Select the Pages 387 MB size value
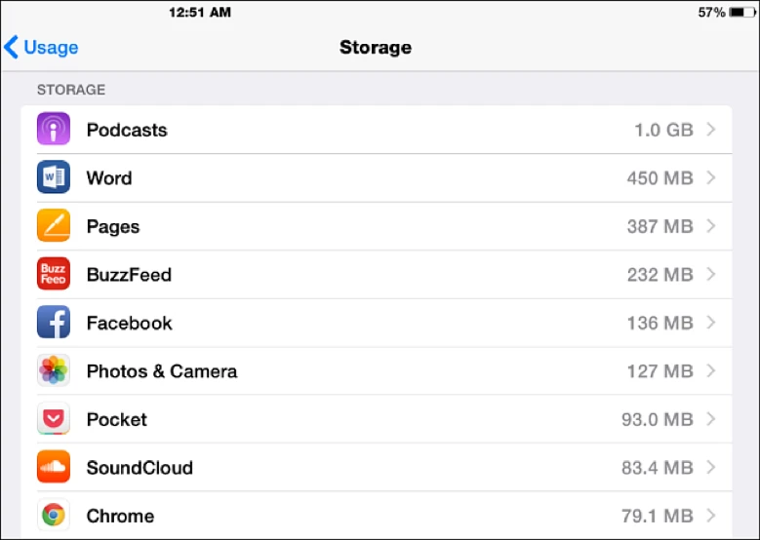 660,226
